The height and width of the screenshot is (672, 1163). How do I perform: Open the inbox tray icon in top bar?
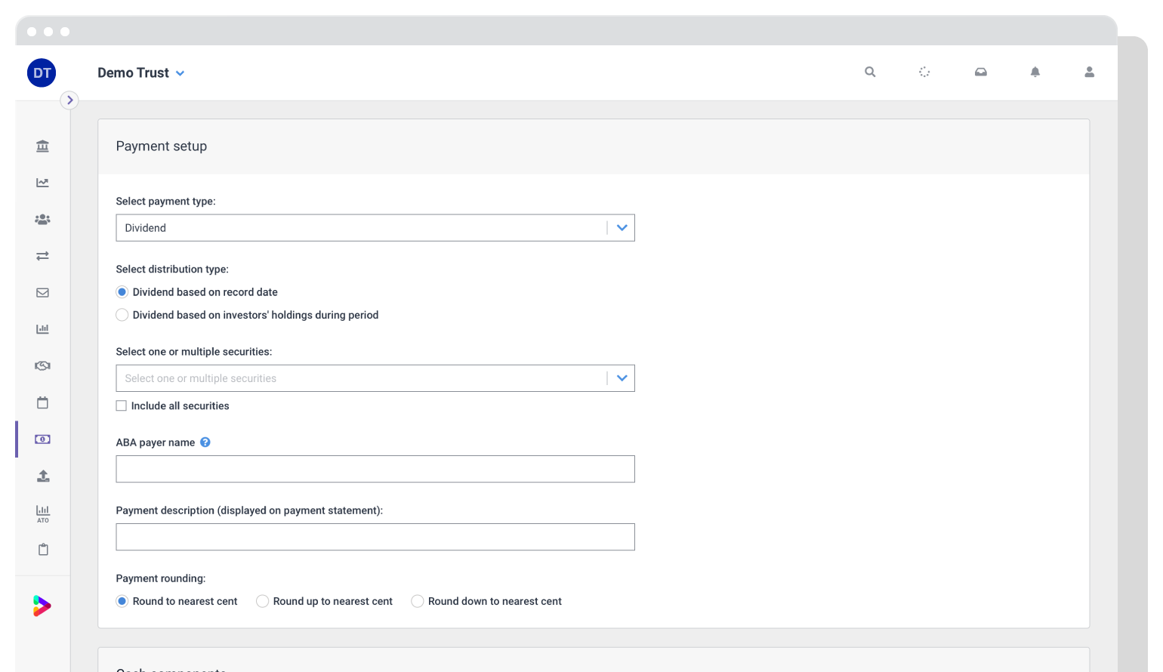coord(980,72)
